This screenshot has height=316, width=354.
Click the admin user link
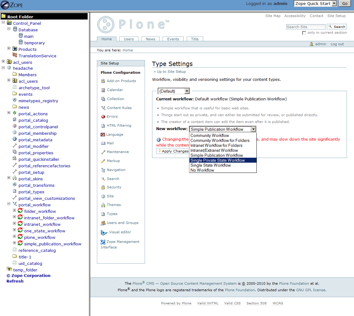321,44
